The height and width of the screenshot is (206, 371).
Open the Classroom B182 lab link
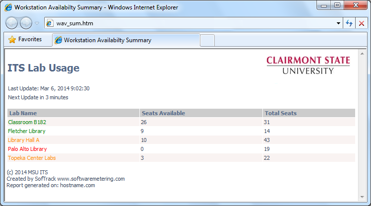point(27,122)
